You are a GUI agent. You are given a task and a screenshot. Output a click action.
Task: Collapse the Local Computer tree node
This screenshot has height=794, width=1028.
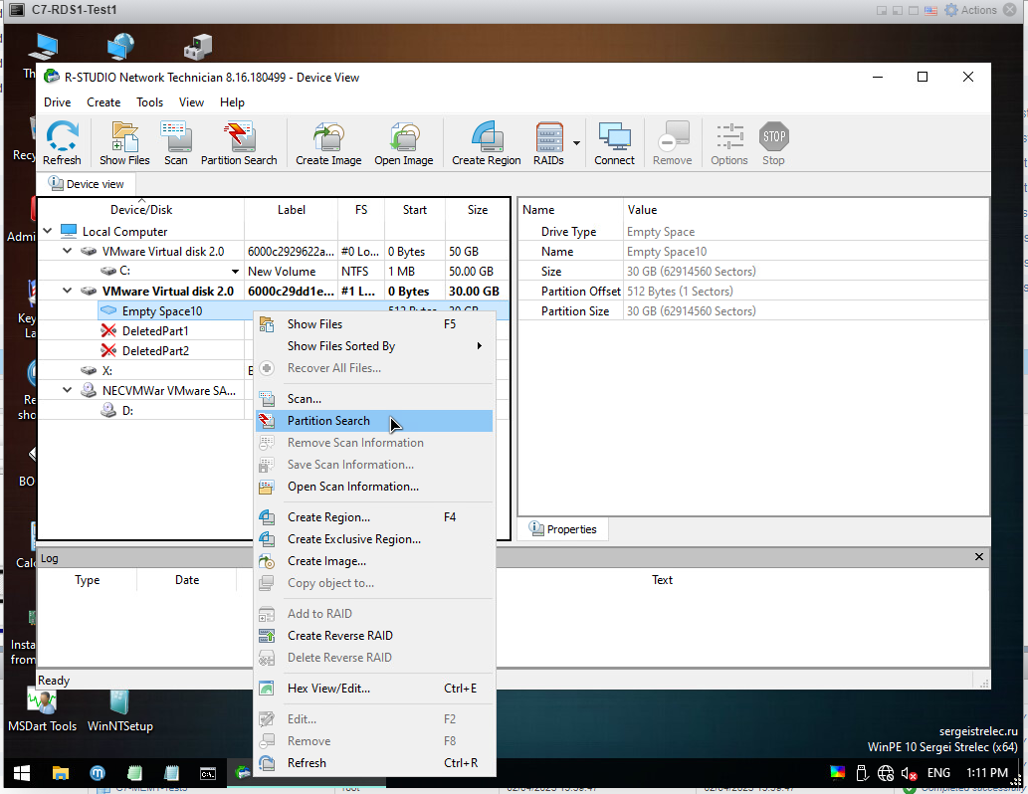(48, 232)
